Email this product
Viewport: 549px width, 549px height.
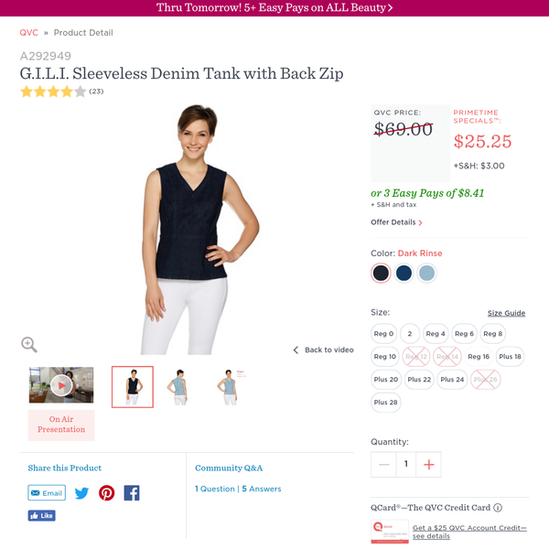click(47, 493)
